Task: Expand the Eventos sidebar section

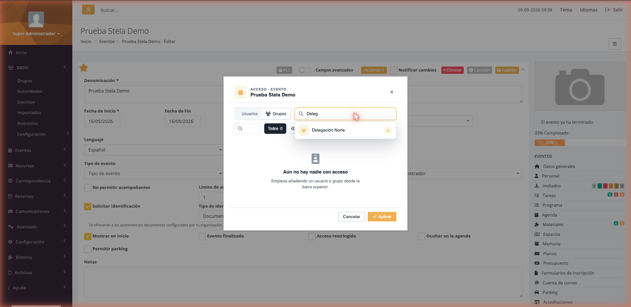Action: (36, 150)
